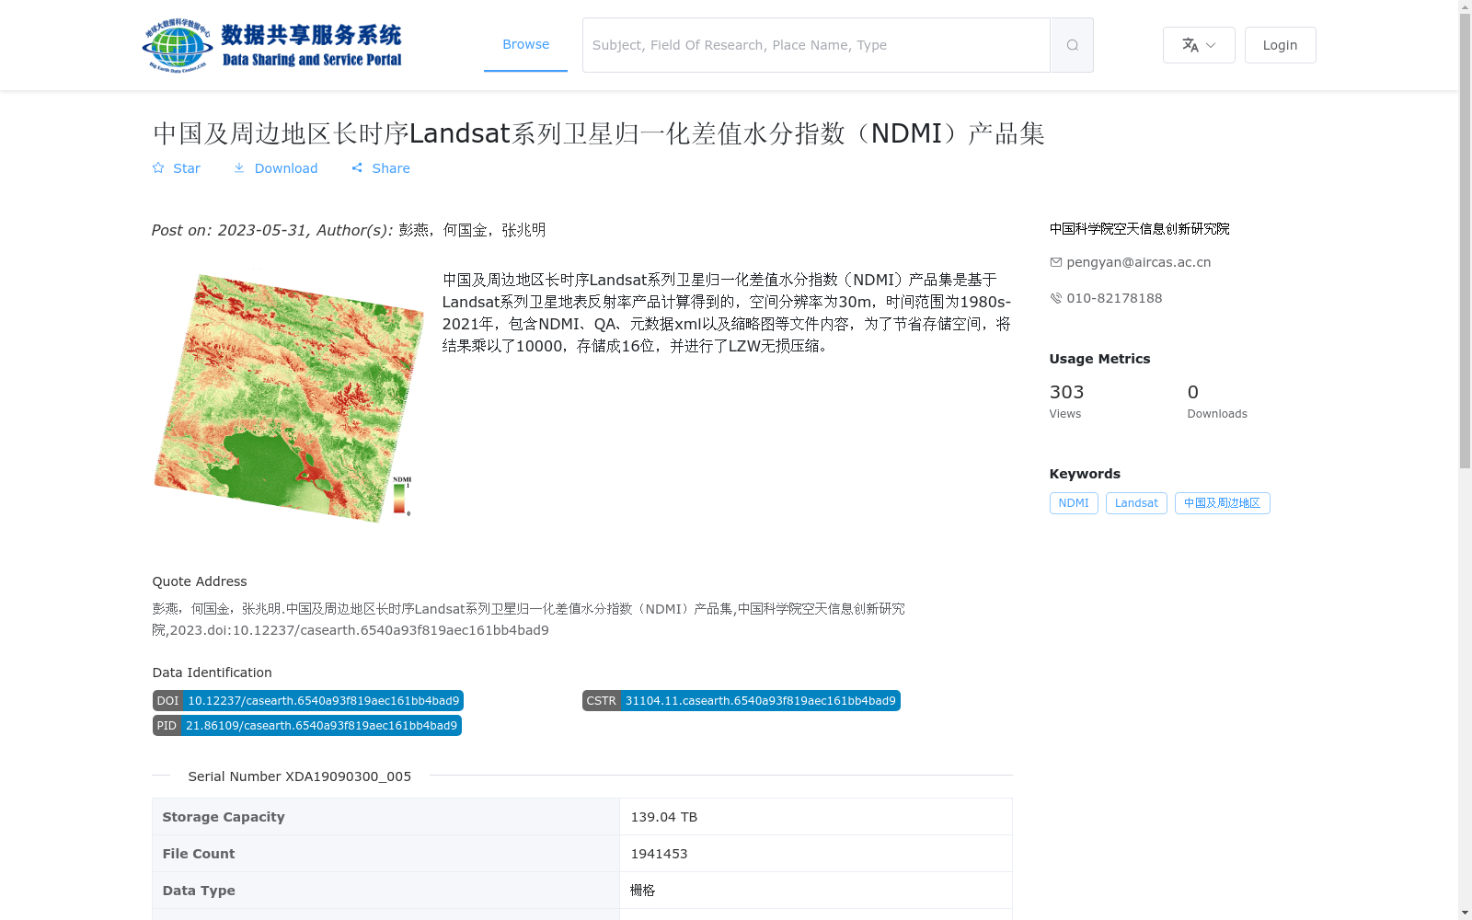Focus the subject search input field
1472x920 pixels.
click(x=816, y=45)
